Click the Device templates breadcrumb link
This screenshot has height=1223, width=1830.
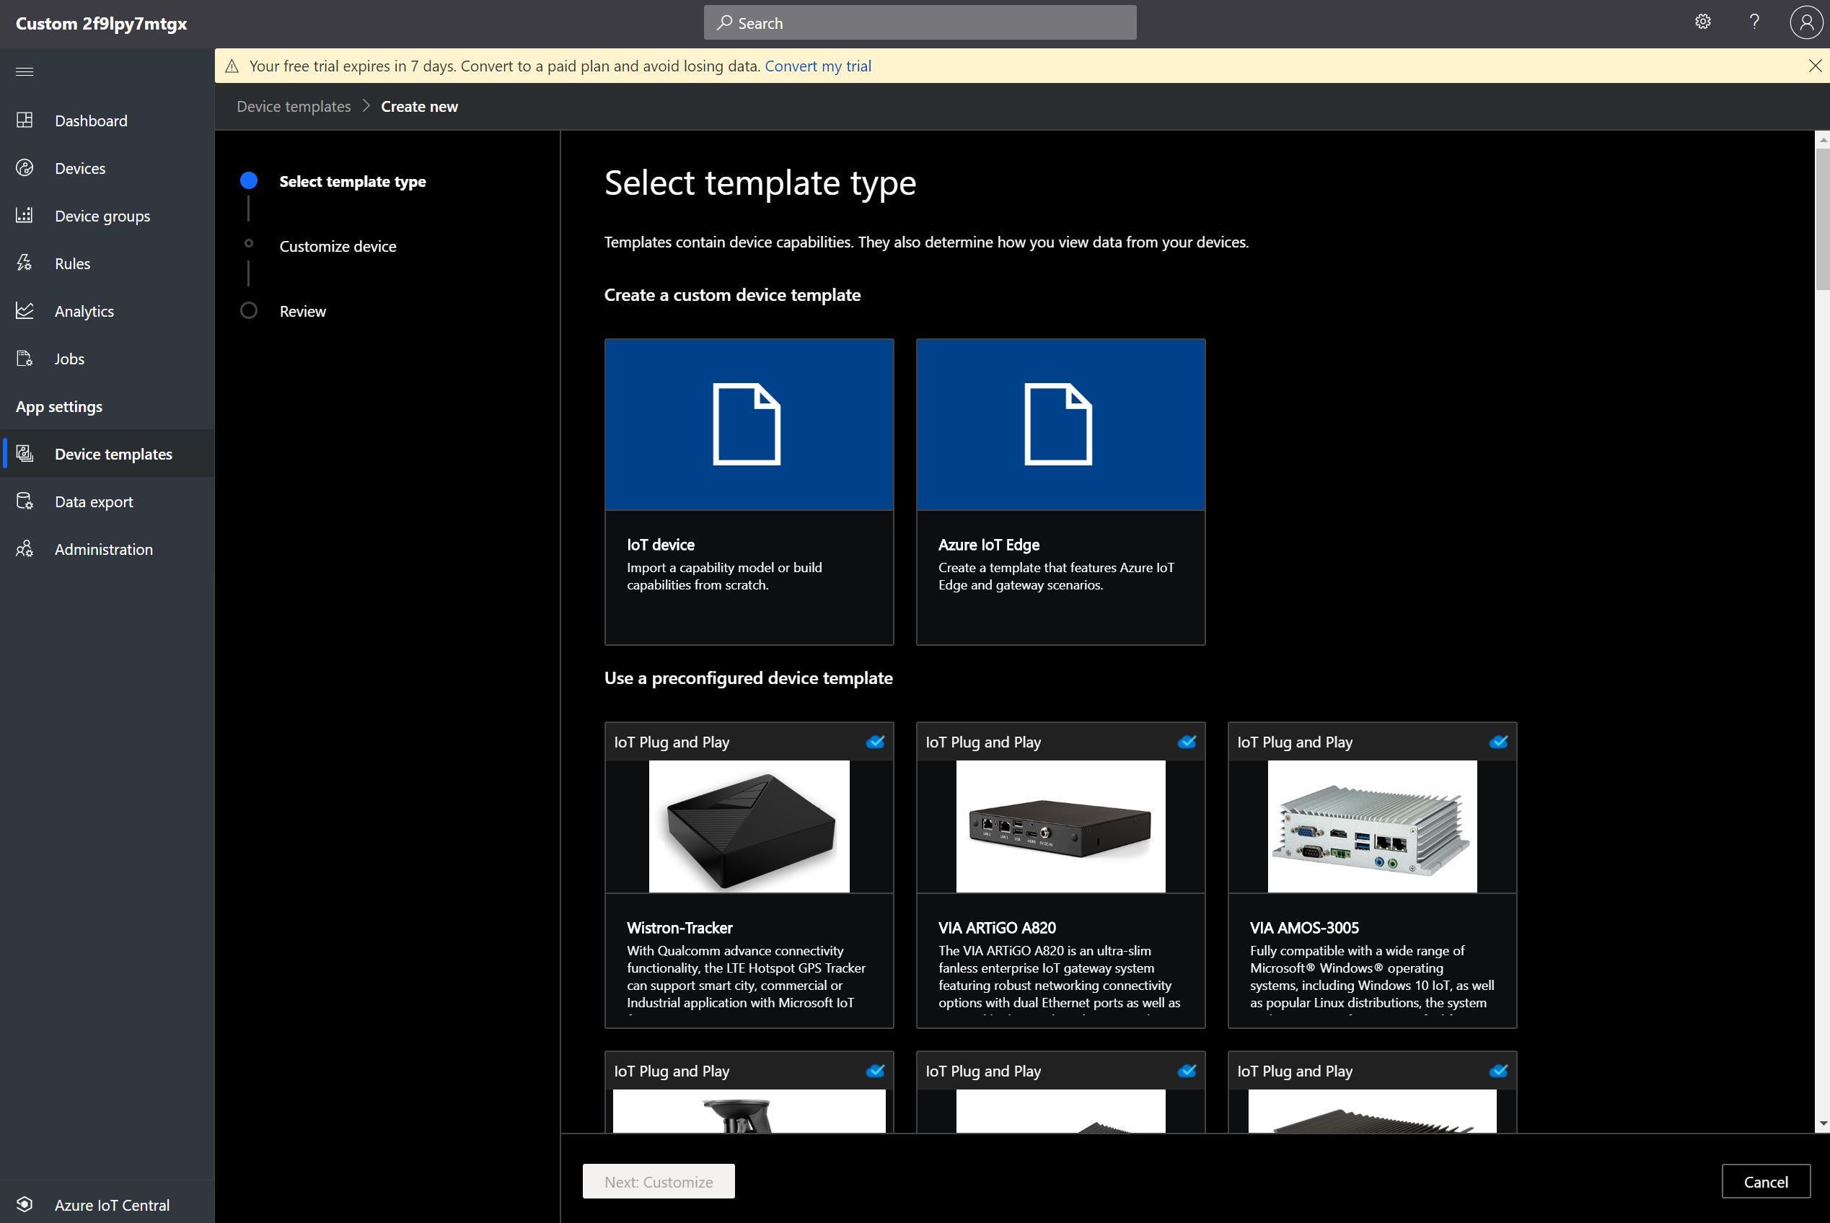293,107
